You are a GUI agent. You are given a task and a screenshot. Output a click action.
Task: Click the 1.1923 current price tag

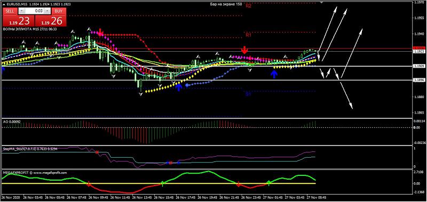pos(418,51)
